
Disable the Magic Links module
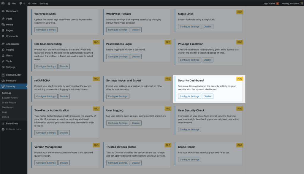point(208,27)
